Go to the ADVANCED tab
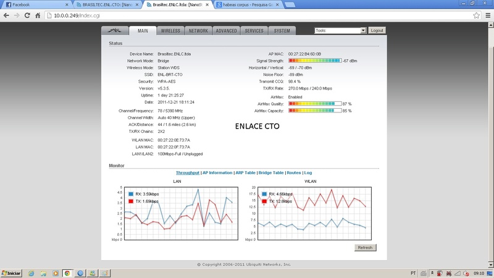This screenshot has width=494, height=278. pyautogui.click(x=226, y=30)
